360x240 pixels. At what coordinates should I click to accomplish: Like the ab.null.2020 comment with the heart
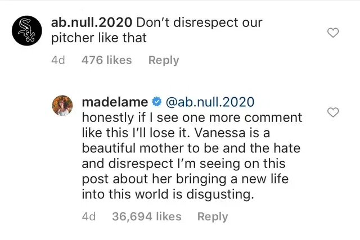(333, 33)
